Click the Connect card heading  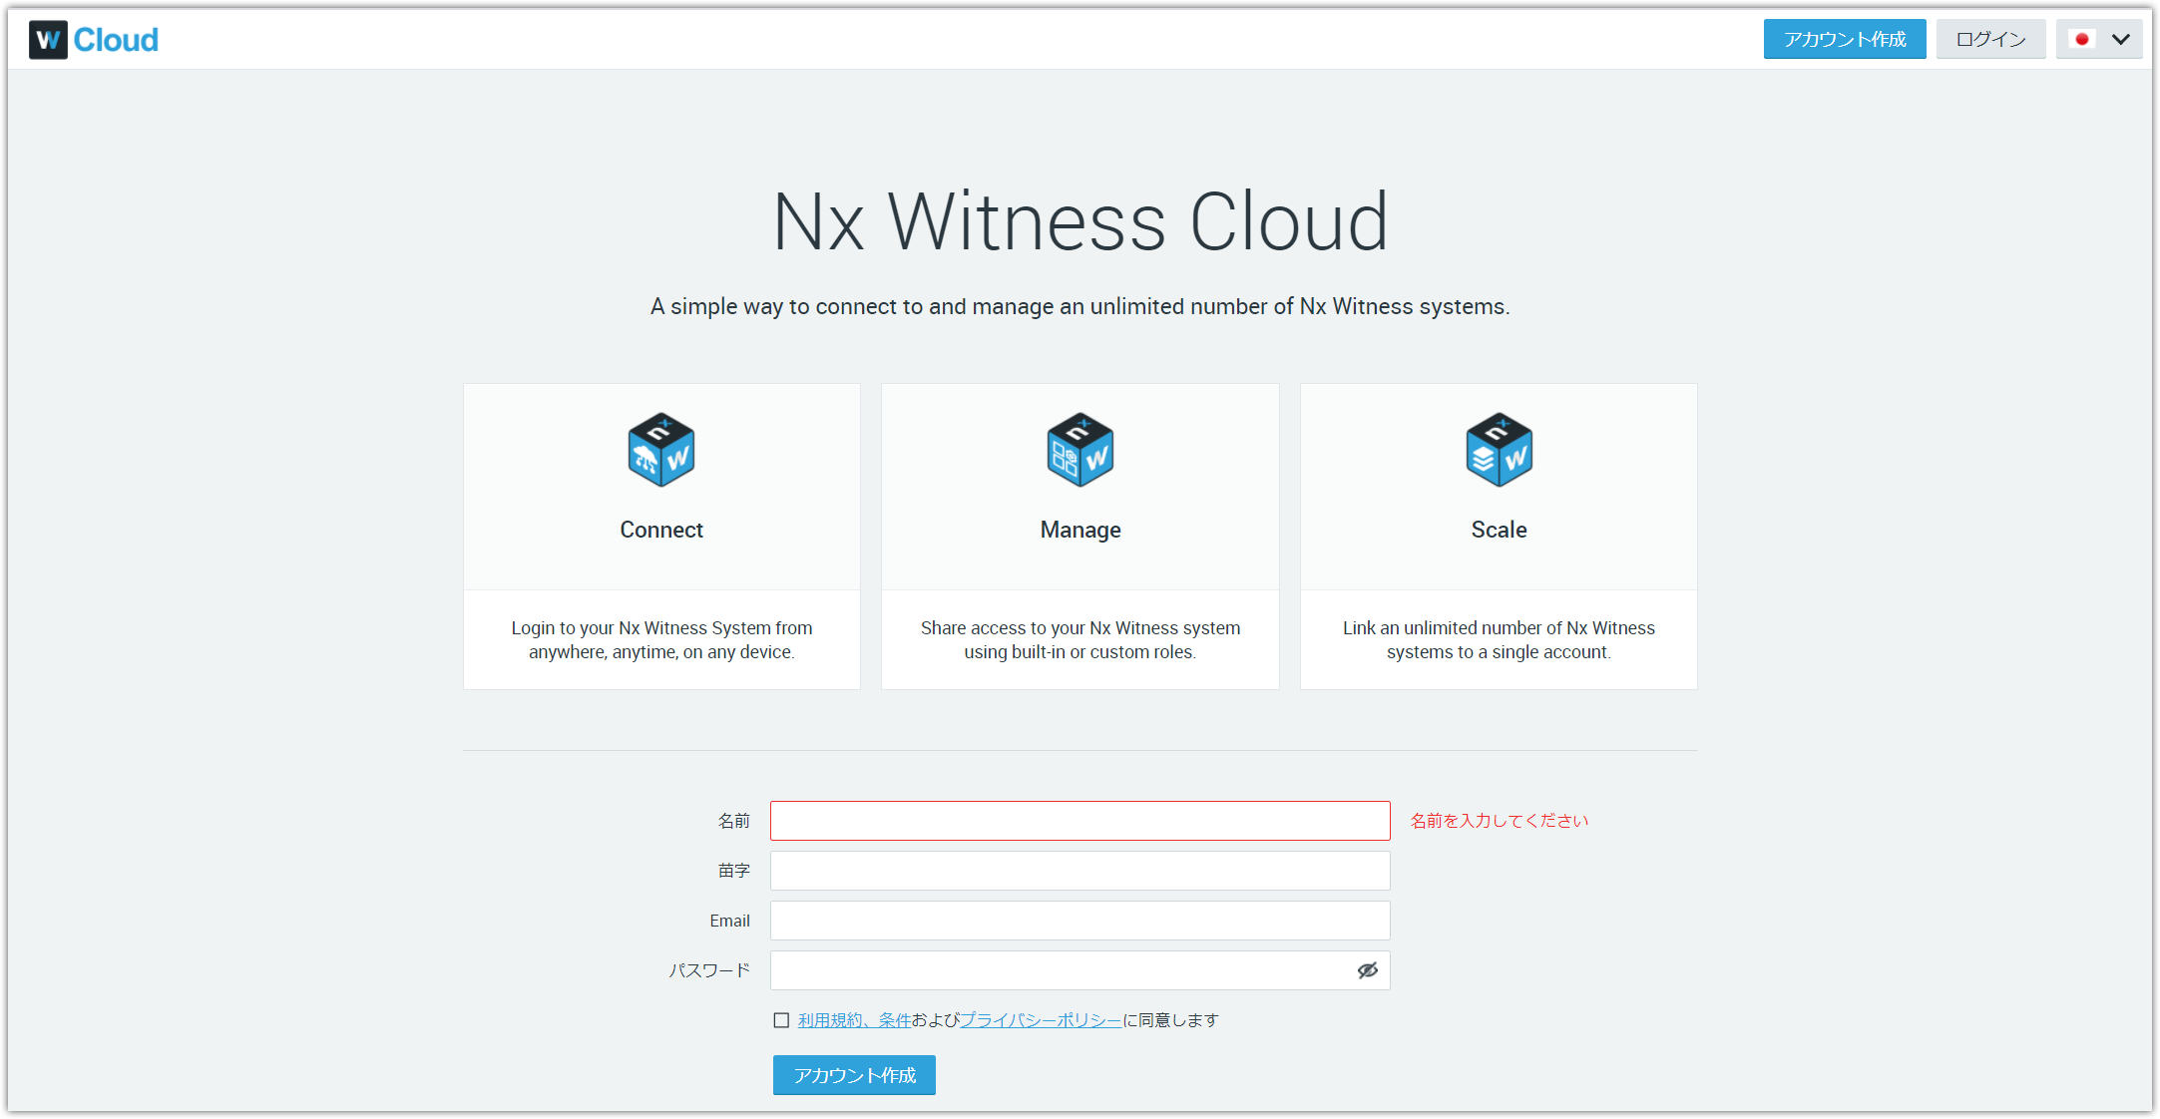pyautogui.click(x=661, y=530)
